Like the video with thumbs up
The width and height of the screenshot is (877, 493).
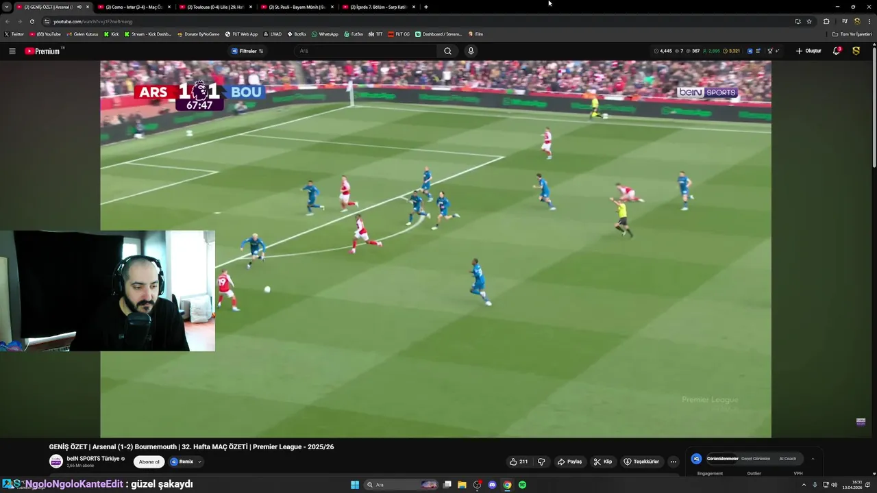pos(519,462)
